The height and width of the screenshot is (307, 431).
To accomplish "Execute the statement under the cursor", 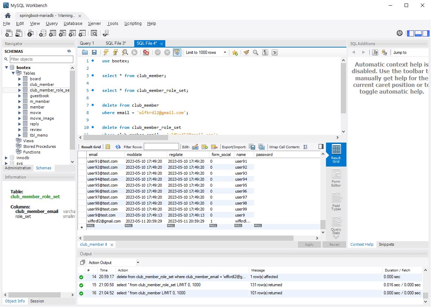I will click(x=115, y=52).
